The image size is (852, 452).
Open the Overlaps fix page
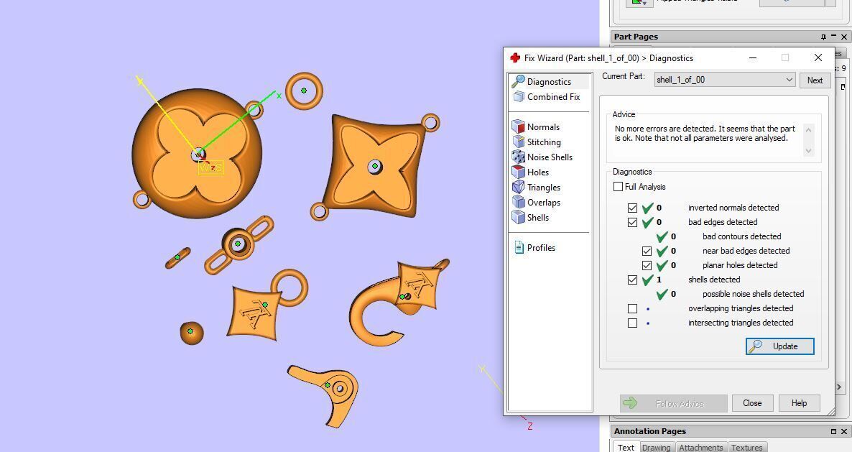click(x=536, y=202)
